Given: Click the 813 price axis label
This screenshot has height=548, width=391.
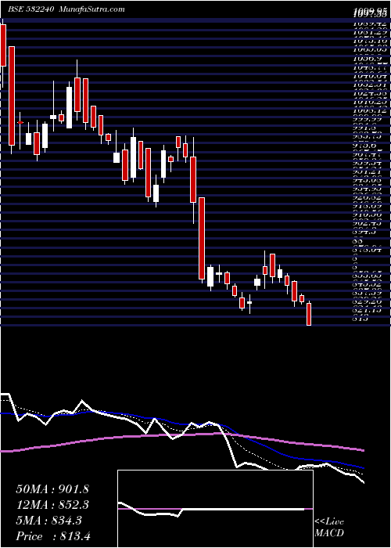Looking at the screenshot, I should 360,319.
